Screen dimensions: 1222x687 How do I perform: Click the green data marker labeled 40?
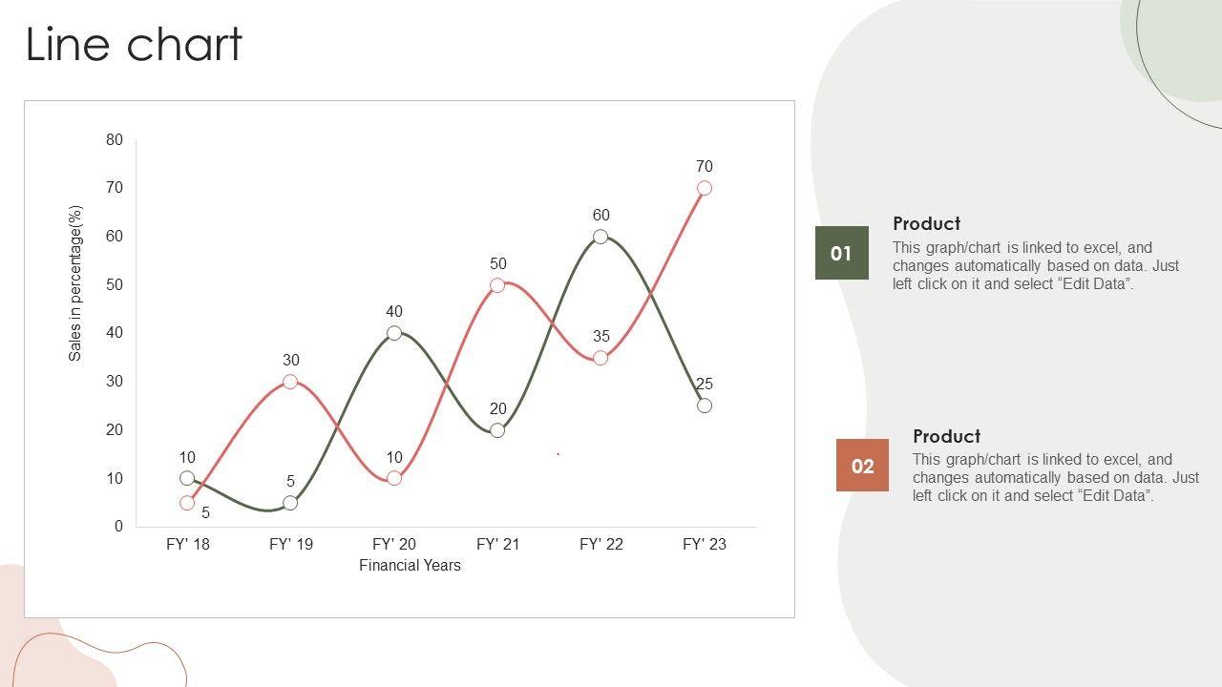pos(394,333)
